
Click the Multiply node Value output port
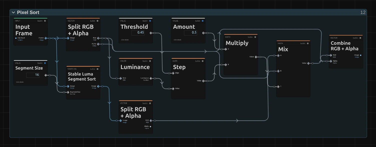(256, 57)
